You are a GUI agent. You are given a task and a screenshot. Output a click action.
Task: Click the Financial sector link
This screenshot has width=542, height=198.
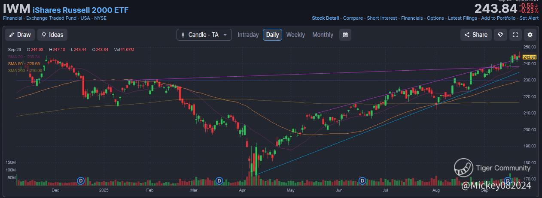(x=12, y=18)
